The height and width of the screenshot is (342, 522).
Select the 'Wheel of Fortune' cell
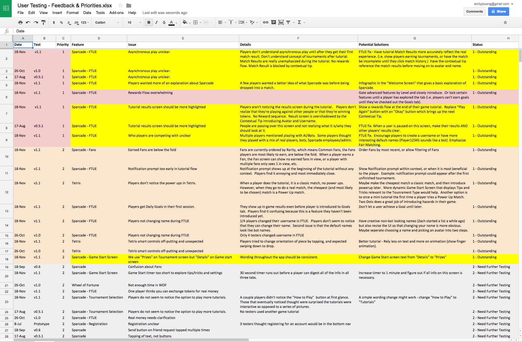[x=99, y=285]
